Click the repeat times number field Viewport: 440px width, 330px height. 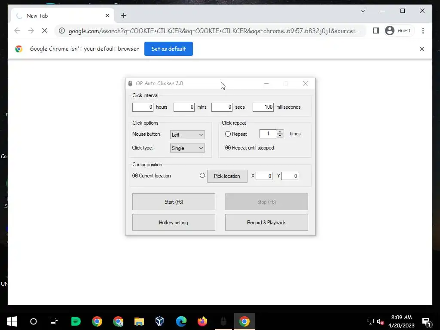pos(268,134)
